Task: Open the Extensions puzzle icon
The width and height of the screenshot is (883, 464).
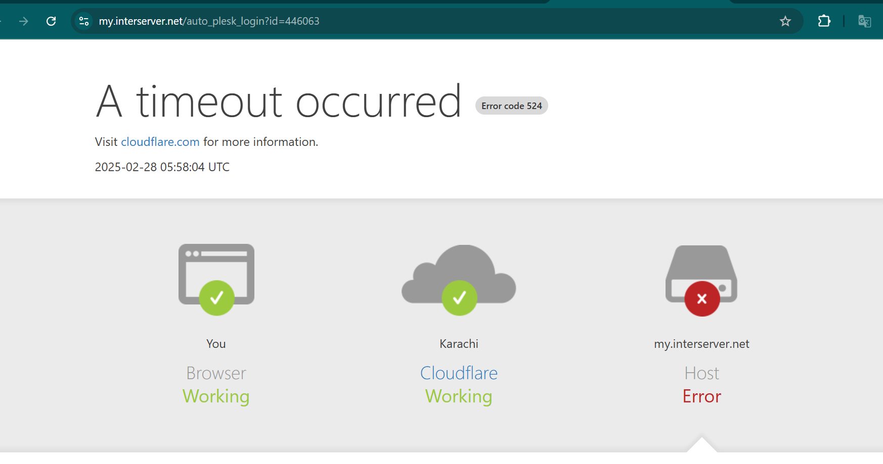Action: tap(824, 21)
